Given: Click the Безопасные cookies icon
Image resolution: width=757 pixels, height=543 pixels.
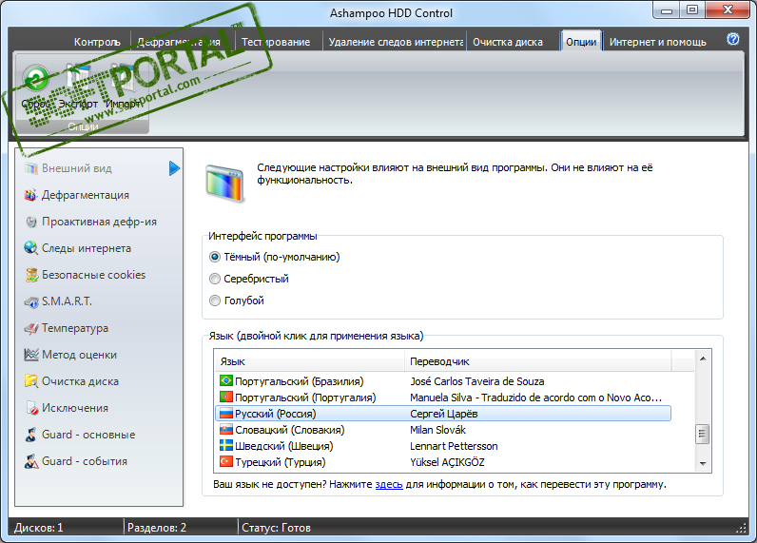Looking at the screenshot, I should (x=30, y=275).
